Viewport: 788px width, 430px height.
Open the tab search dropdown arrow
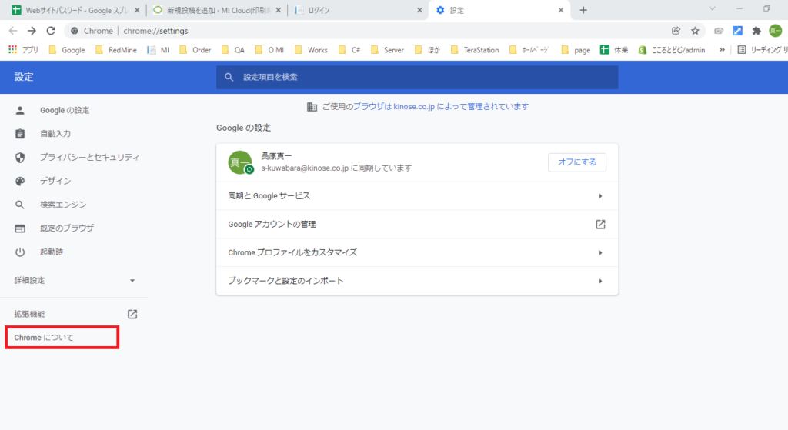pyautogui.click(x=712, y=9)
